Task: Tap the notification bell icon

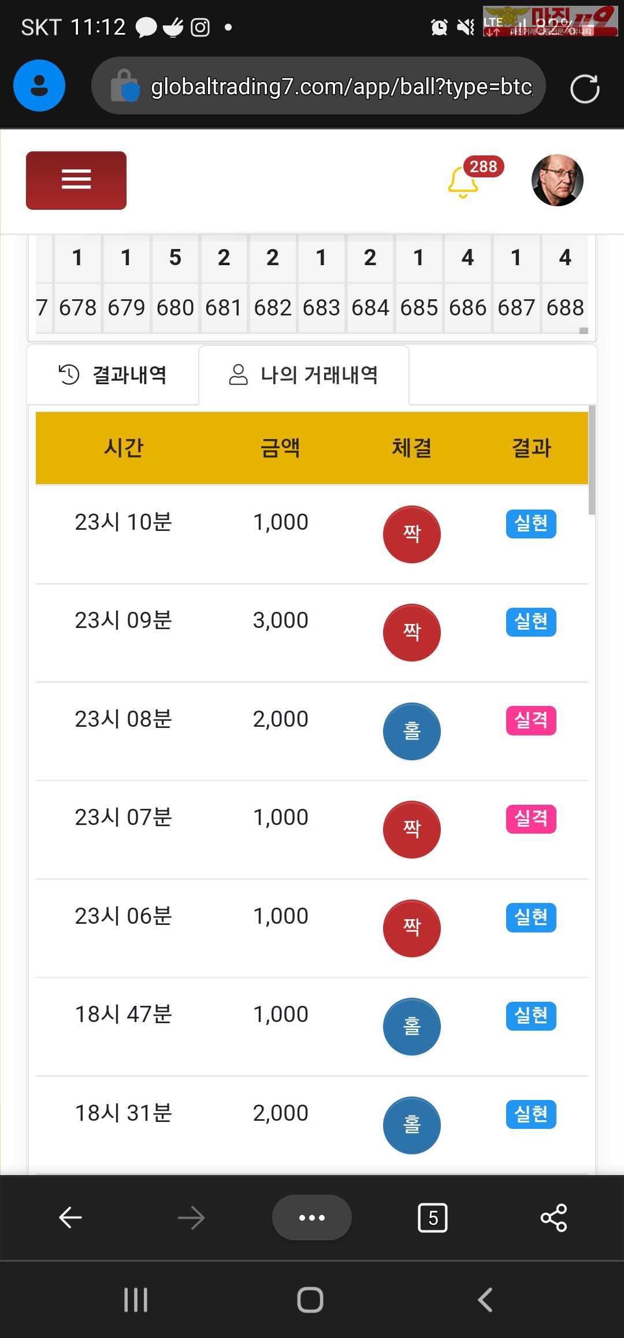Action: point(463,182)
